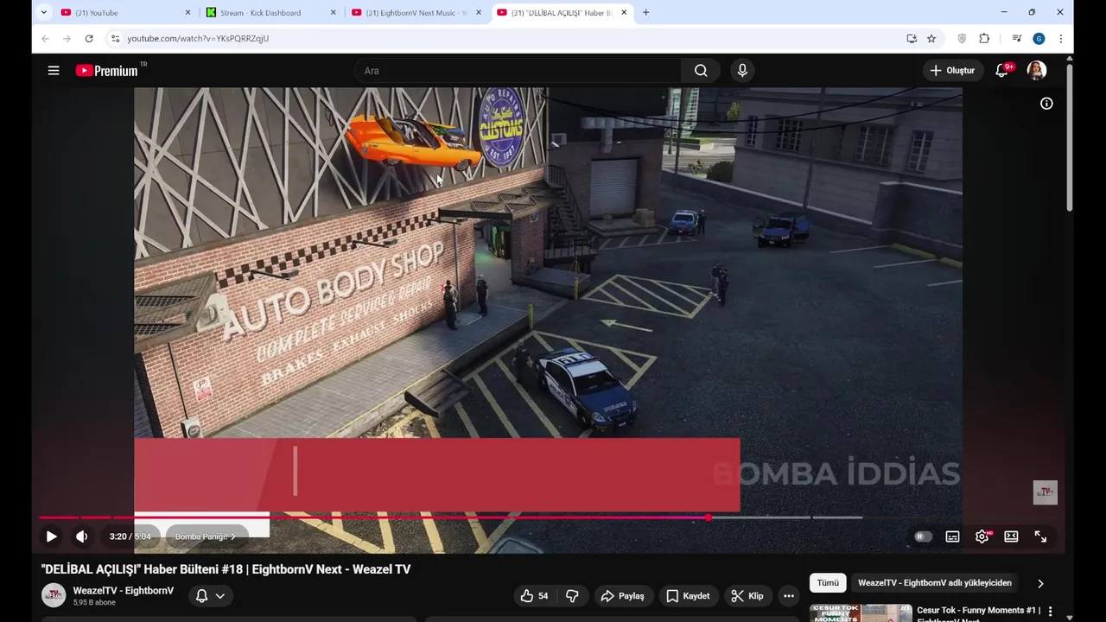Viewport: 1106px width, 622px height.
Task: Save the video with Kaydet
Action: point(688,596)
